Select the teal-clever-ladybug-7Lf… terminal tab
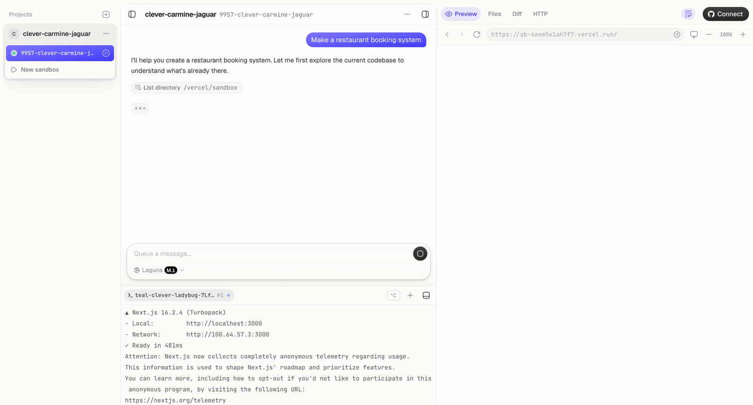 pos(179,296)
